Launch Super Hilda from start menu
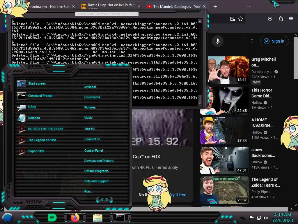Screen dimensions: 298x224 [x=31, y=151]
